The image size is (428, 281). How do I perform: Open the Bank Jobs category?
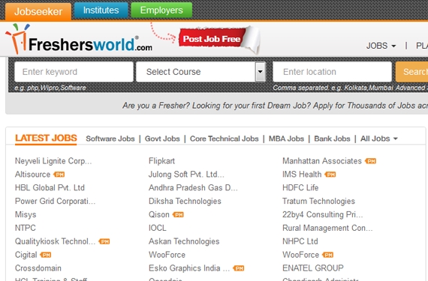pos(332,139)
